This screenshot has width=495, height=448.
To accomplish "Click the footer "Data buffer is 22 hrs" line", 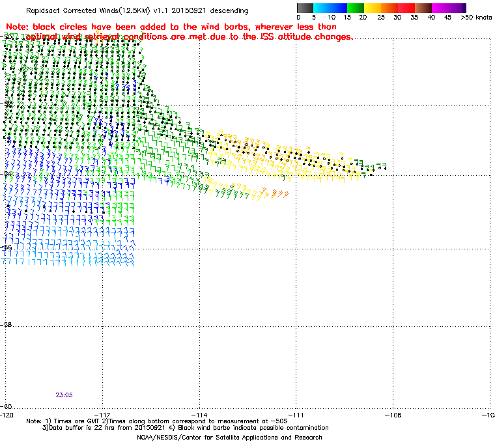I will pyautogui.click(x=186, y=428).
